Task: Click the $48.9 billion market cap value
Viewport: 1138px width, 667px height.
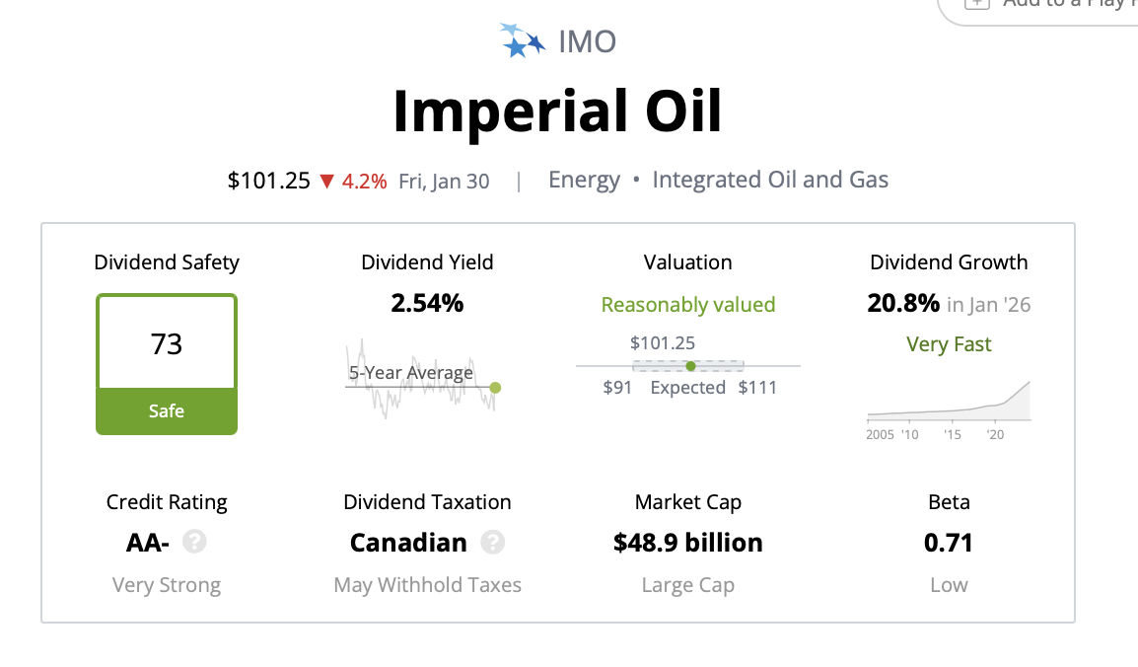Action: [687, 543]
